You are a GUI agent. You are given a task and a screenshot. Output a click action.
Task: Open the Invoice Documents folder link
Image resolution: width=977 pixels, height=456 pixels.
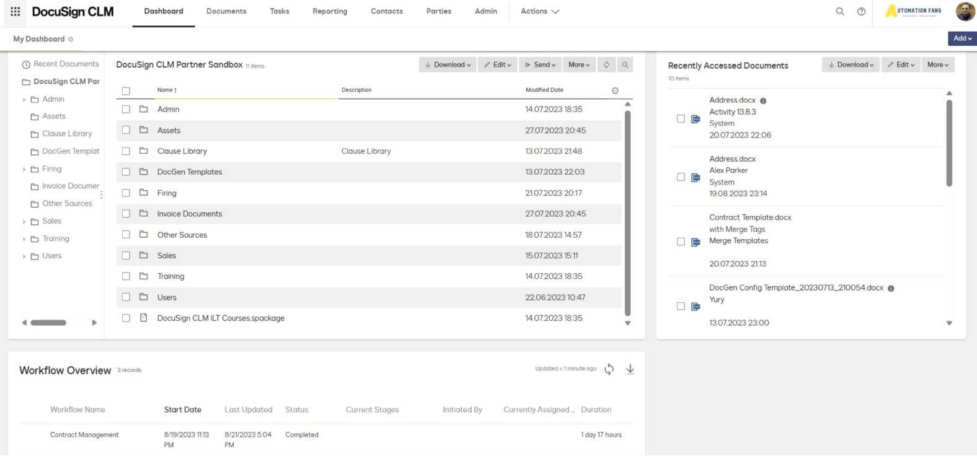pos(190,214)
